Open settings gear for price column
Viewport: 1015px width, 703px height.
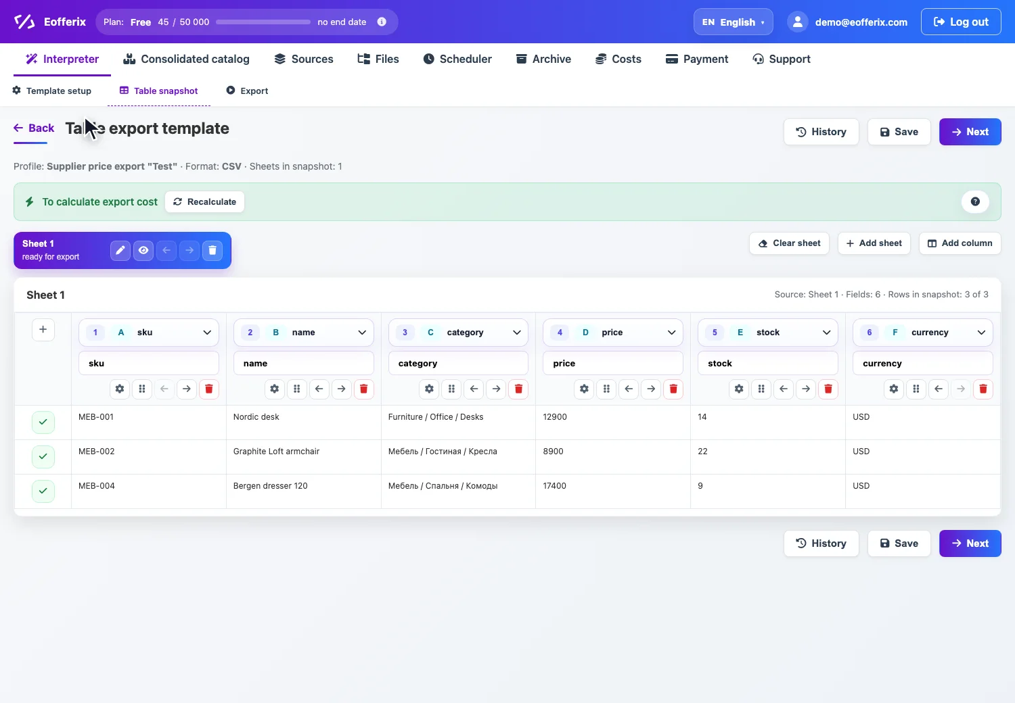[x=585, y=389]
